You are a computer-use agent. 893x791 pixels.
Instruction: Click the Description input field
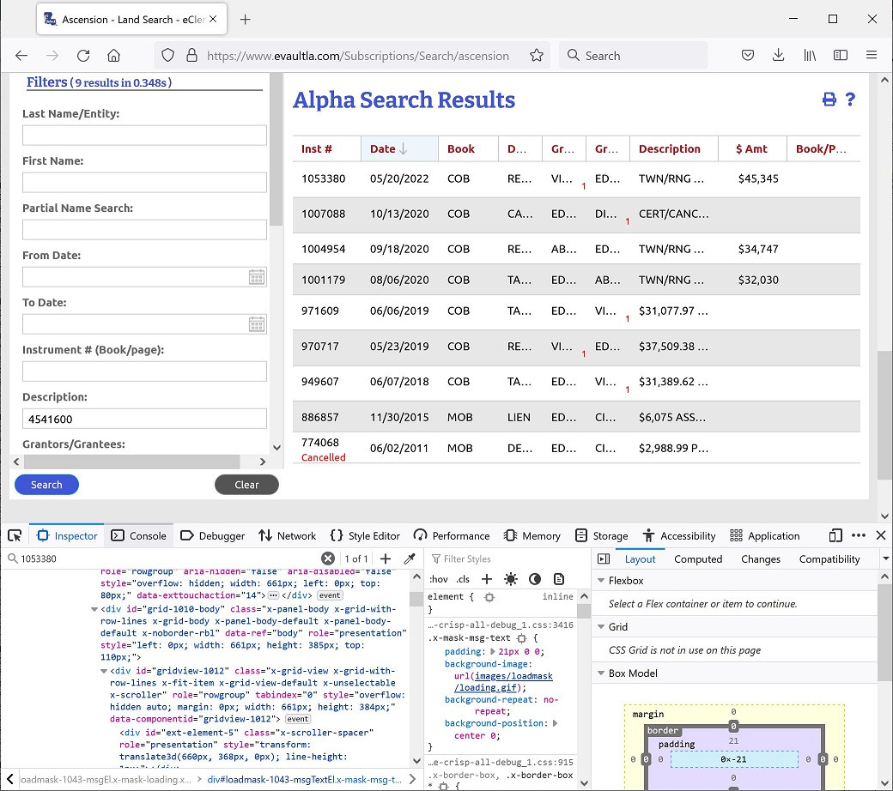point(144,419)
